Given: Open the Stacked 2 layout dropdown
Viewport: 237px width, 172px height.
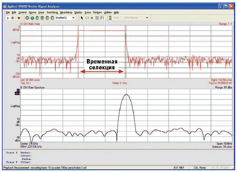Looking at the screenshot, I should tap(73, 18).
